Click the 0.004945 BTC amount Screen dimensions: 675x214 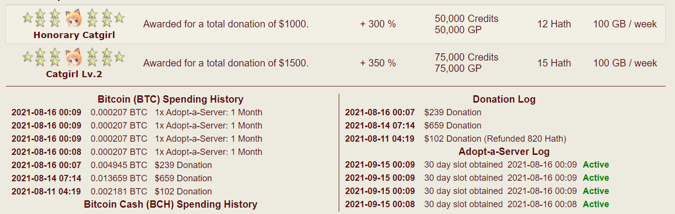coord(119,165)
